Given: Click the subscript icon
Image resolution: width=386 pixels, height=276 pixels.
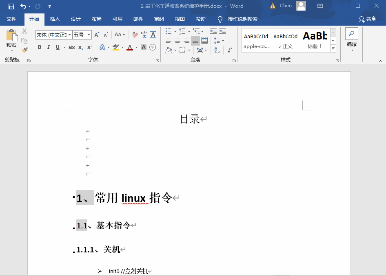Looking at the screenshot, I should pos(80,47).
